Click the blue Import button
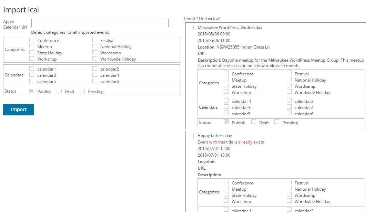Screen dimensions: 374x212 [x=19, y=110]
